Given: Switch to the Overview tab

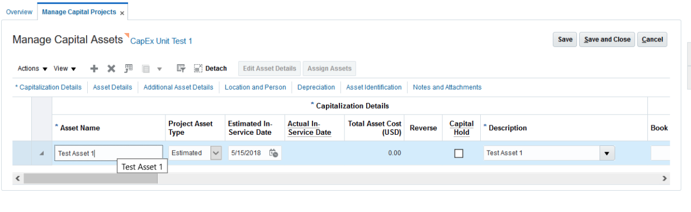Looking at the screenshot, I should coord(19,12).
